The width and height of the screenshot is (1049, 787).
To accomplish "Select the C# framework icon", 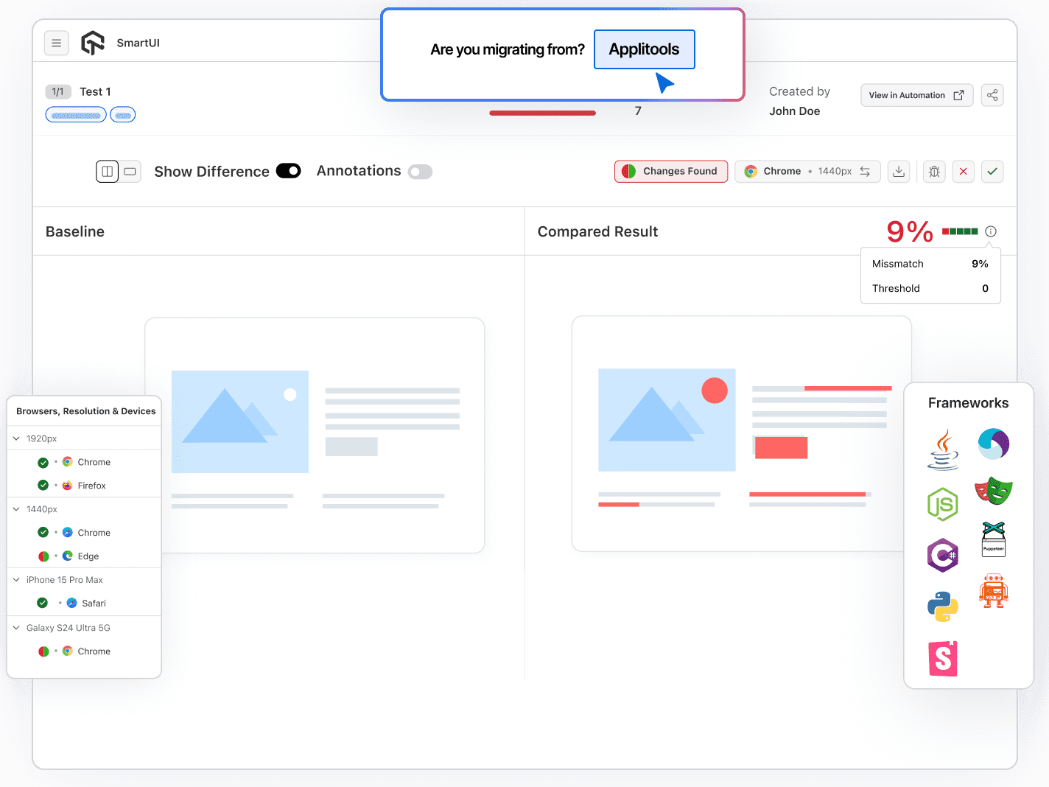I will 943,556.
